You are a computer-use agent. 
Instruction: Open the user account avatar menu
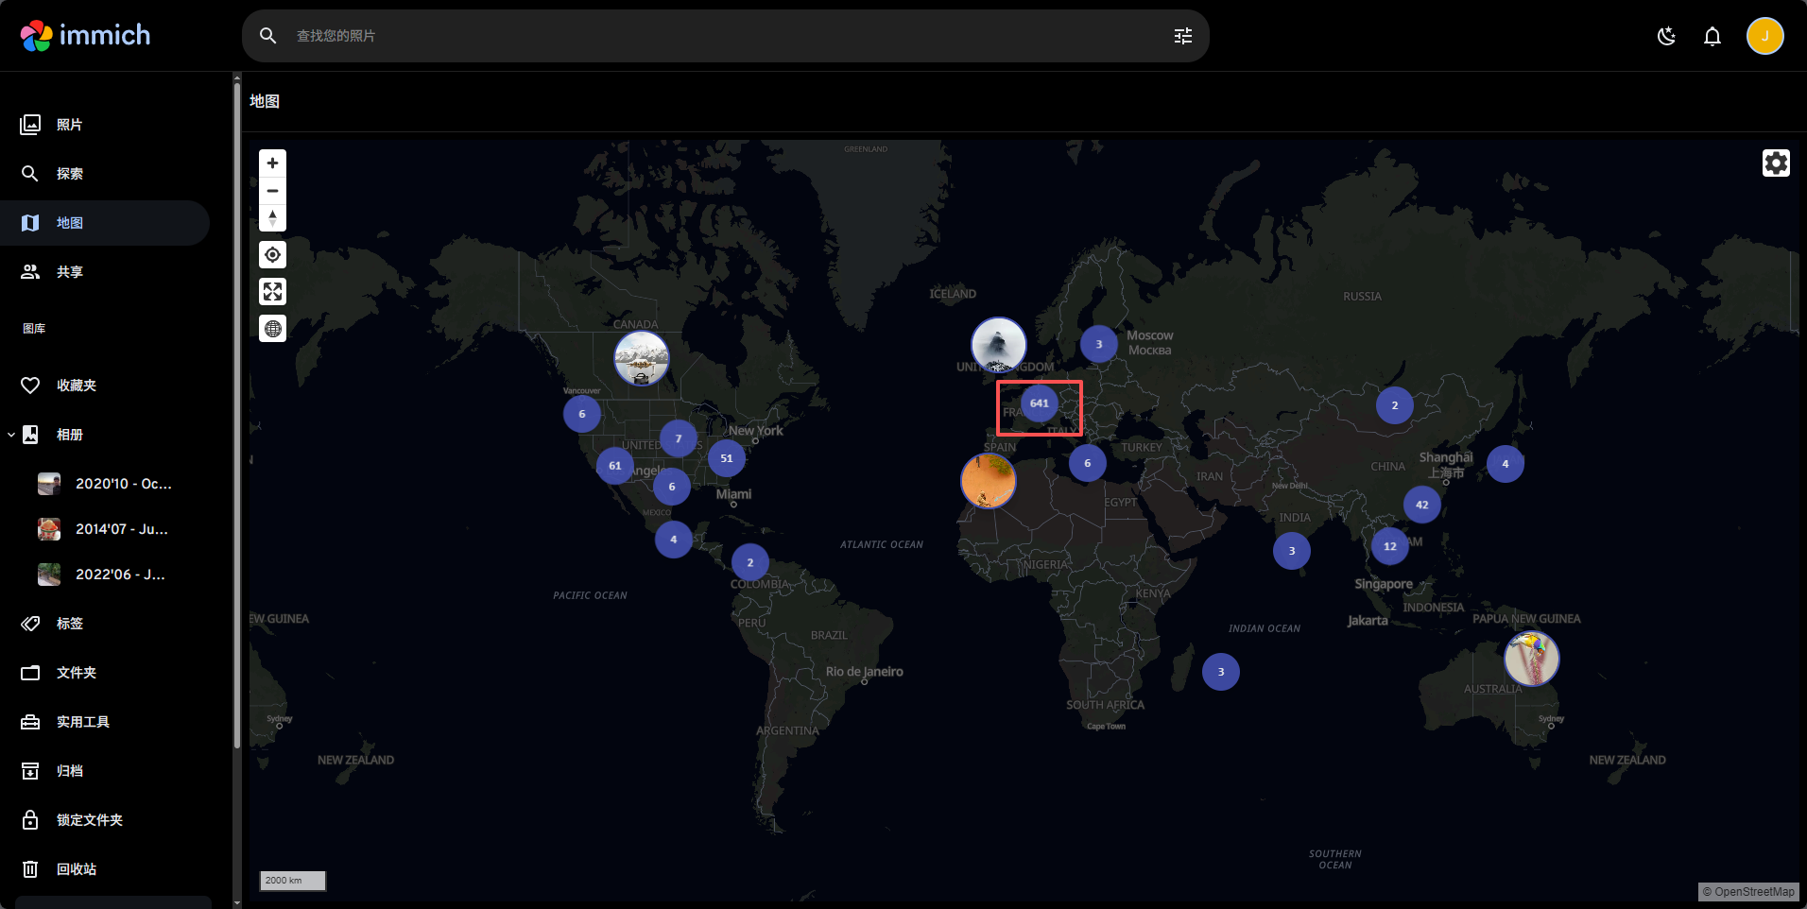coord(1764,36)
